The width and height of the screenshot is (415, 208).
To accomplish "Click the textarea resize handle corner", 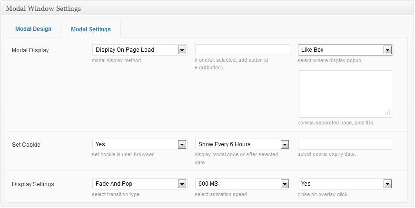I will [388, 113].
